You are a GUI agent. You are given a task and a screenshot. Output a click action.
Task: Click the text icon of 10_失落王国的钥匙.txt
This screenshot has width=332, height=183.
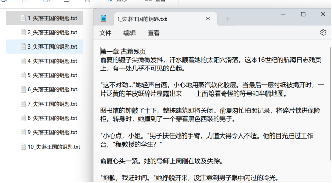23,147
